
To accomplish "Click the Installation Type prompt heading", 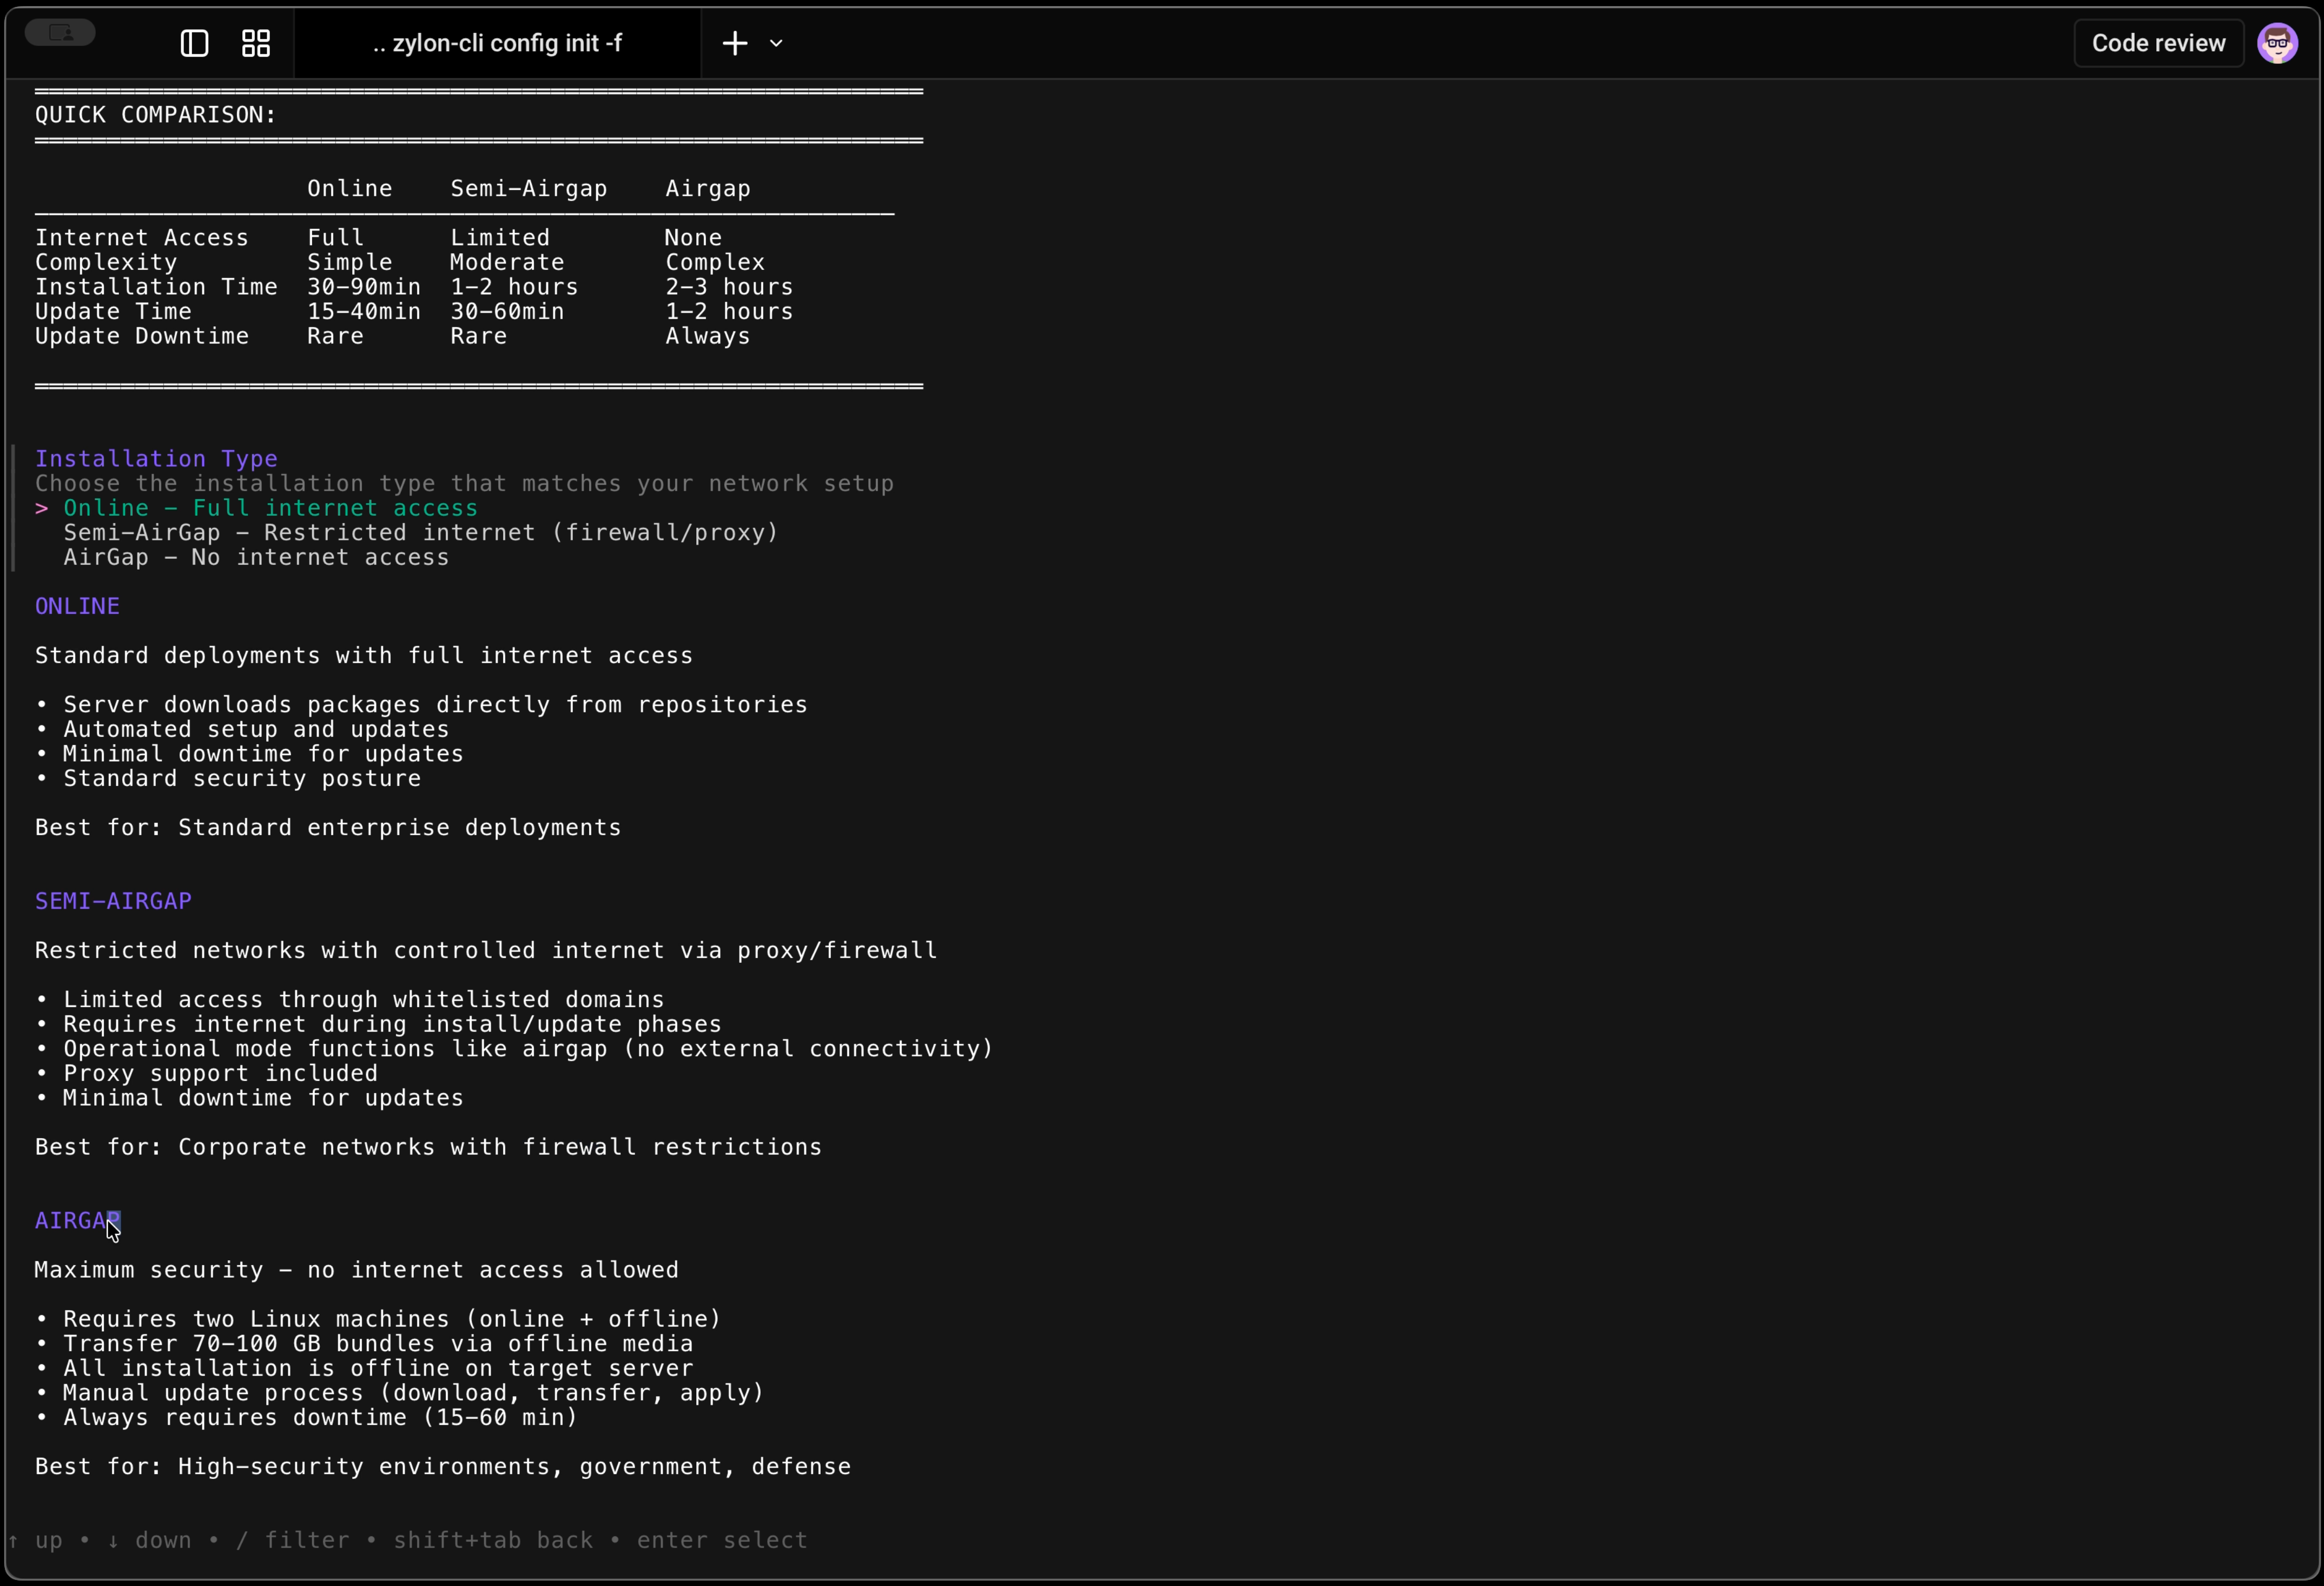I will tap(156, 459).
